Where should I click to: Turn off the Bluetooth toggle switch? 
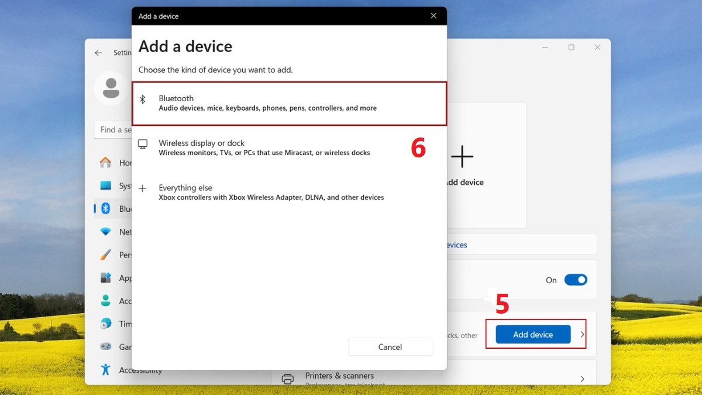(x=575, y=280)
